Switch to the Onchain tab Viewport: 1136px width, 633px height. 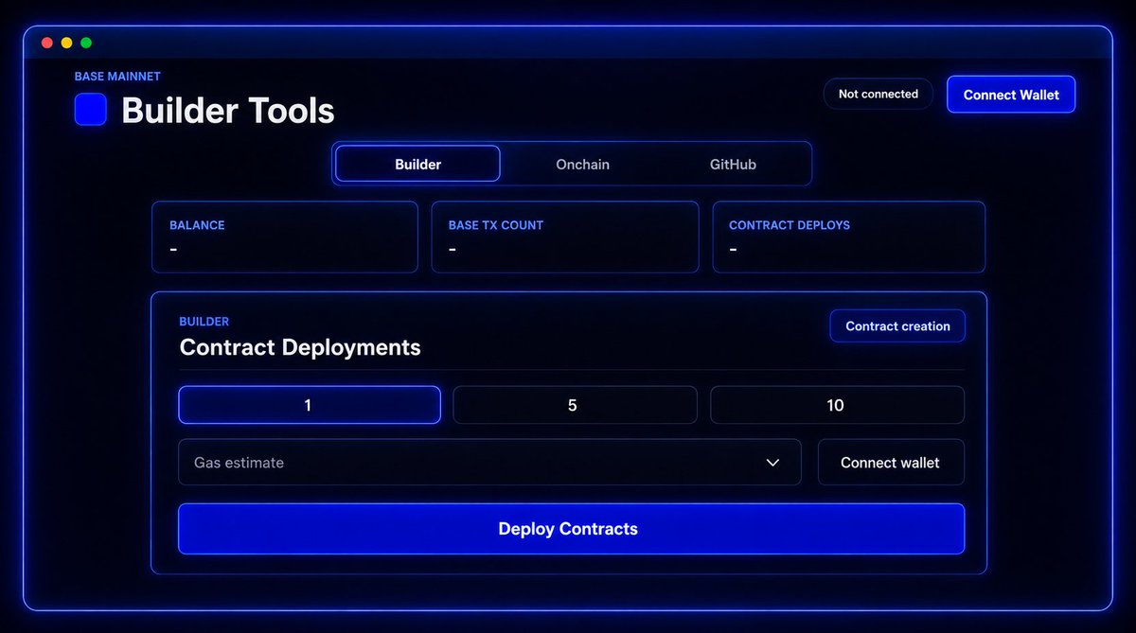582,164
